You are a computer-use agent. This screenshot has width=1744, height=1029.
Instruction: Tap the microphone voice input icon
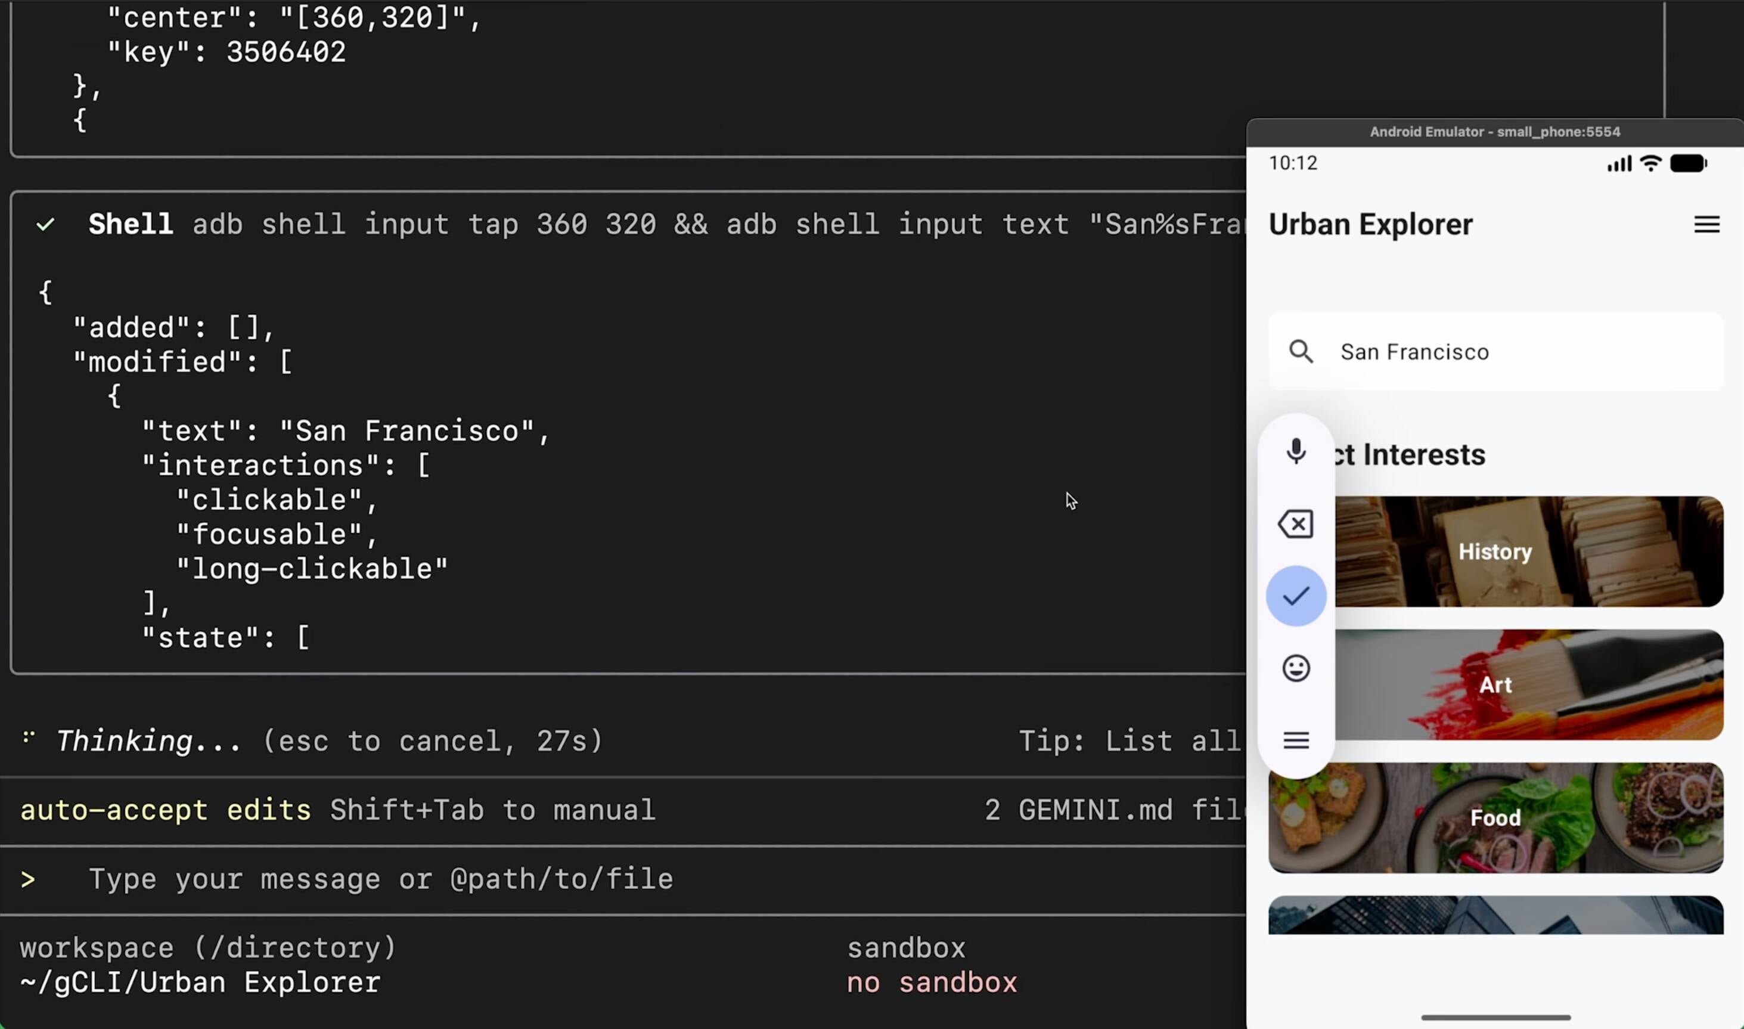coord(1296,451)
